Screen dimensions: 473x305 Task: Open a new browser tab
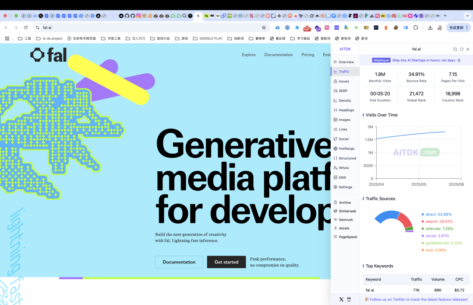click(445, 16)
